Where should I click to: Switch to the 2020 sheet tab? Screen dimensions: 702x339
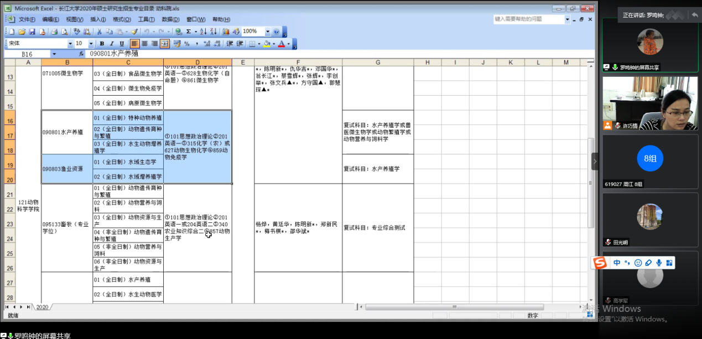(42, 307)
